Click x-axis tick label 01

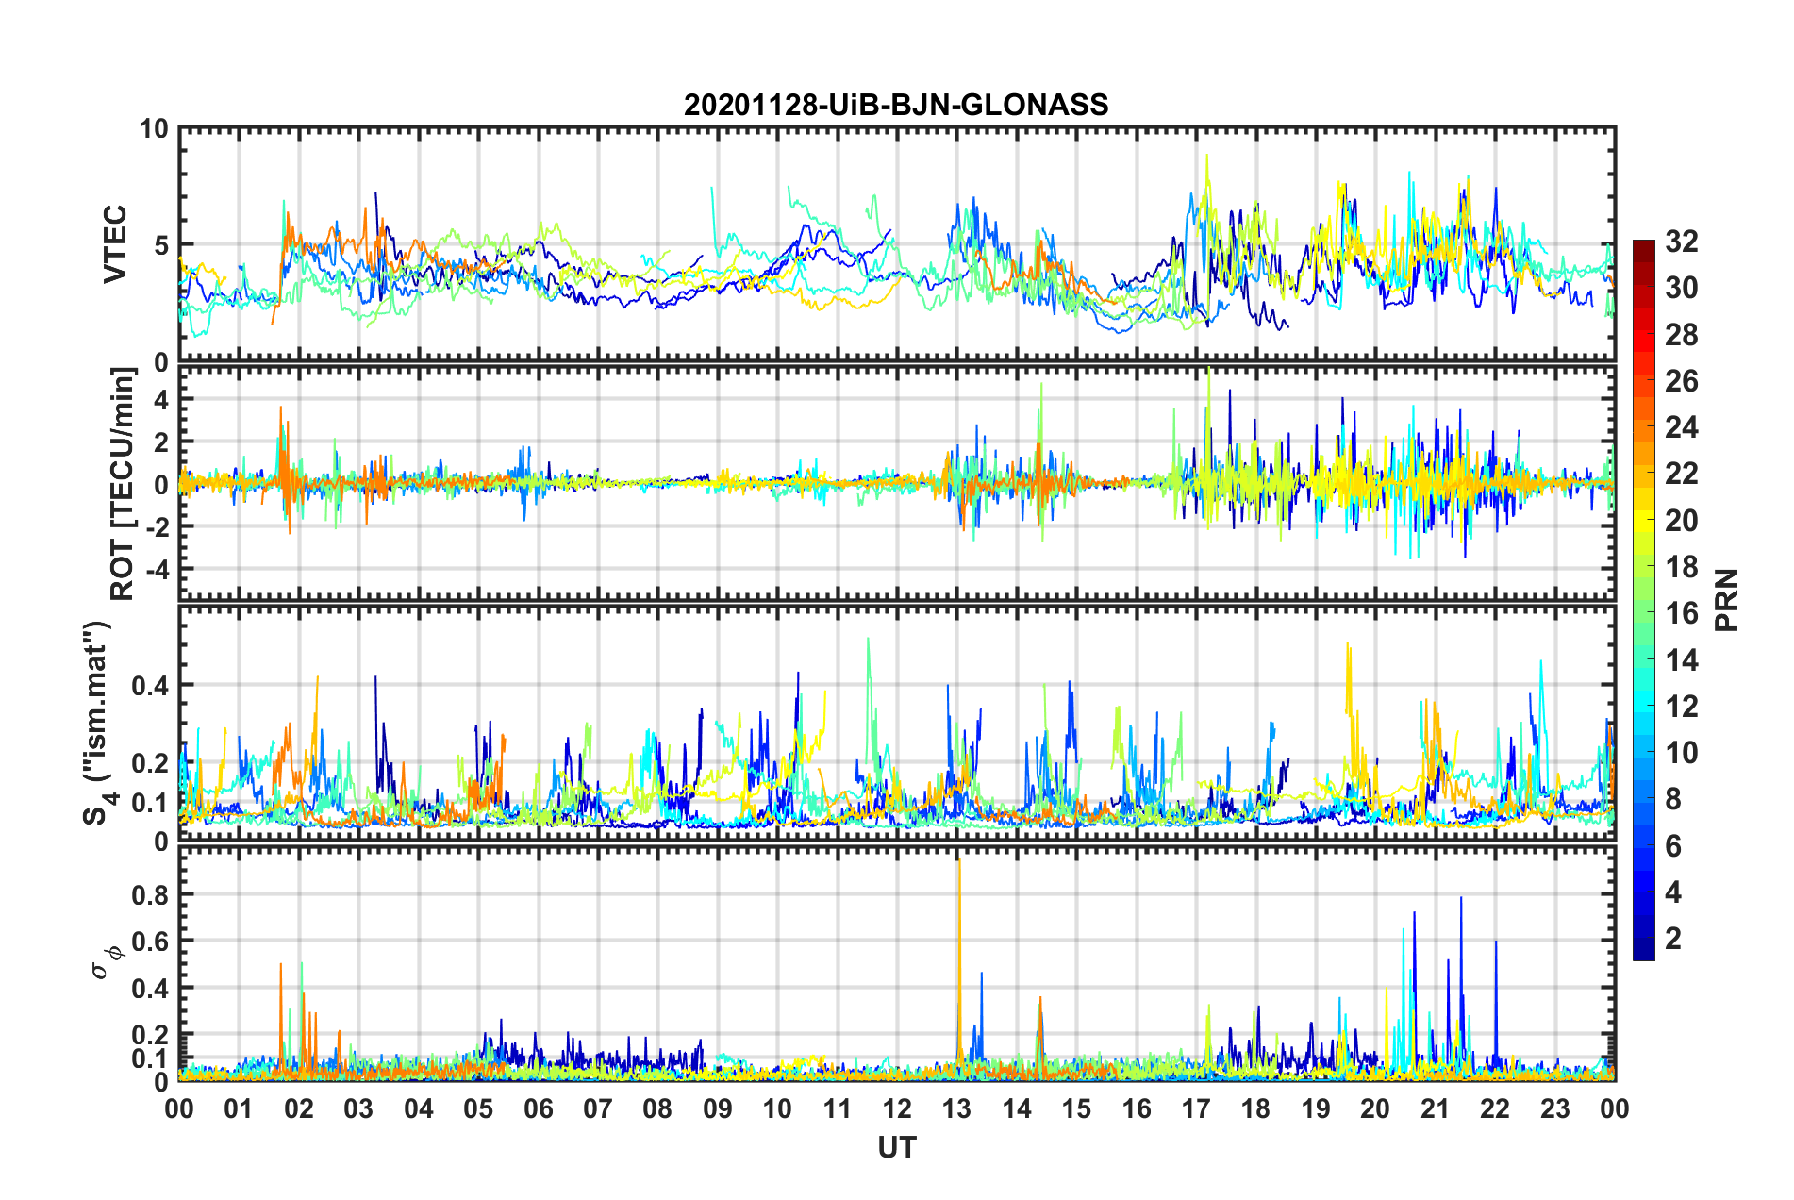[239, 1108]
